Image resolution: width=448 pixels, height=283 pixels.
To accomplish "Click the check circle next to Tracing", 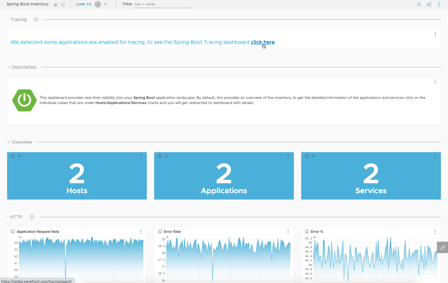I will click(x=36, y=19).
